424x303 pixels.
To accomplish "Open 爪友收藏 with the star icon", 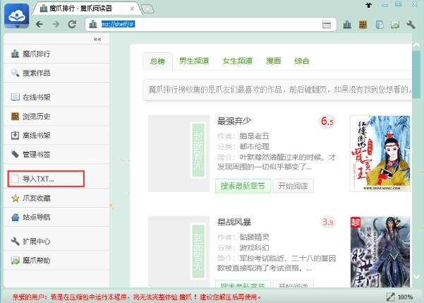I will point(35,198).
